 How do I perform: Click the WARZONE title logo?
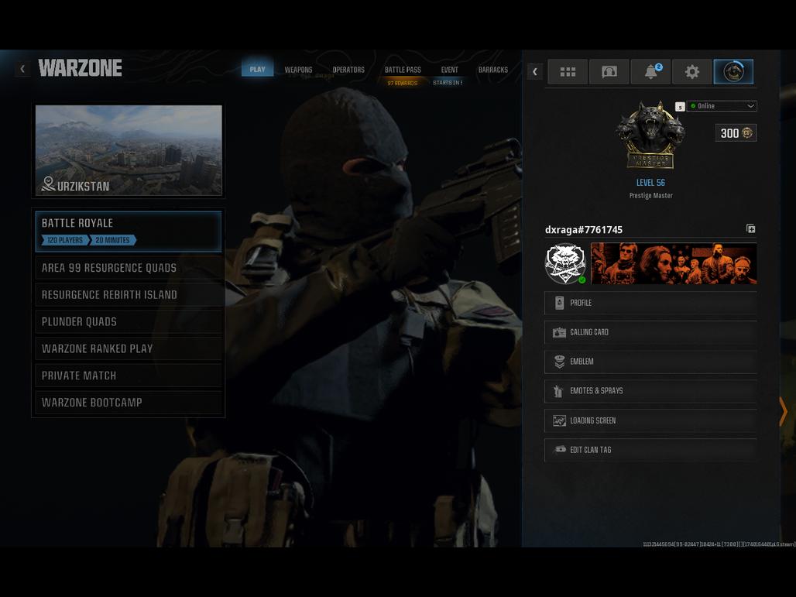click(x=81, y=68)
